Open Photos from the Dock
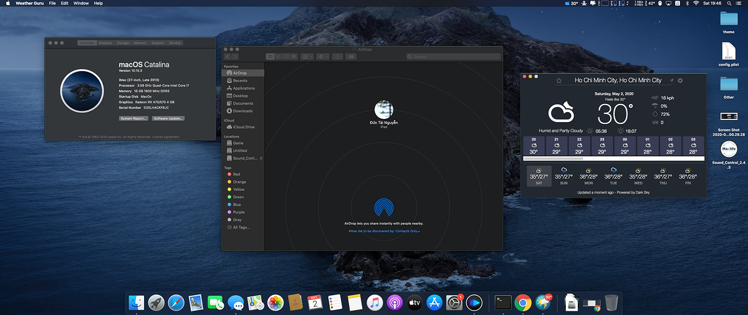 276,303
